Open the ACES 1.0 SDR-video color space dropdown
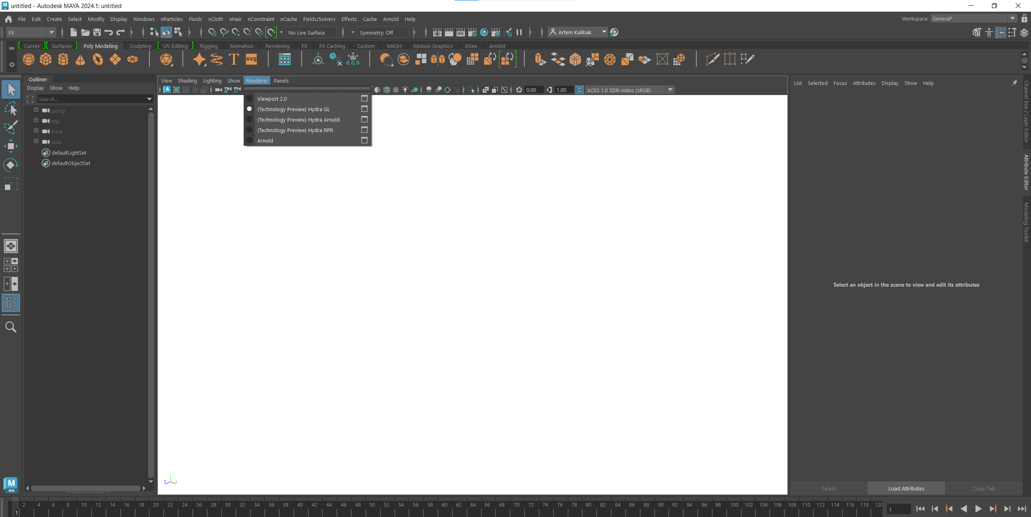This screenshot has height=517, width=1031. pyautogui.click(x=670, y=89)
